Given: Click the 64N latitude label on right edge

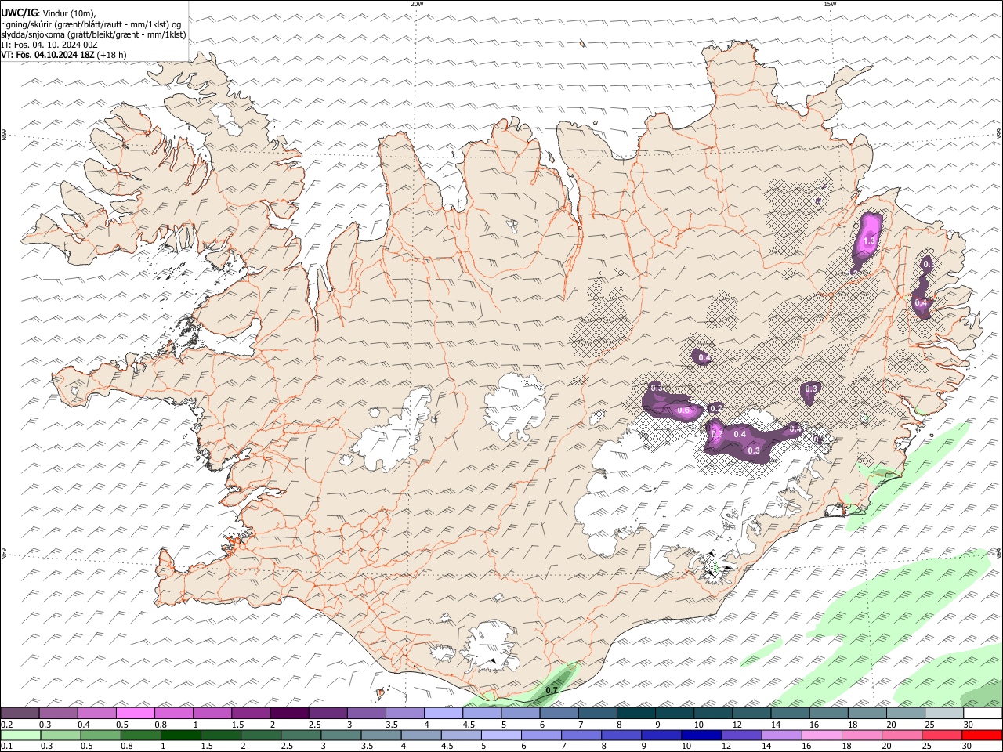Looking at the screenshot, I should (x=999, y=553).
